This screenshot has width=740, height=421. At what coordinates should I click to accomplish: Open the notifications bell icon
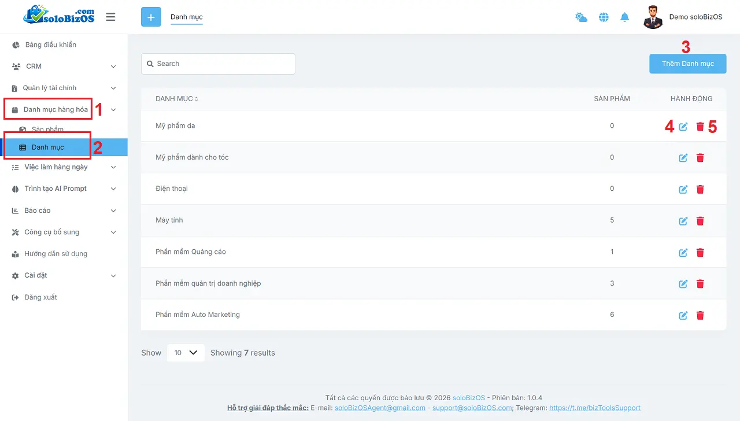(x=624, y=17)
